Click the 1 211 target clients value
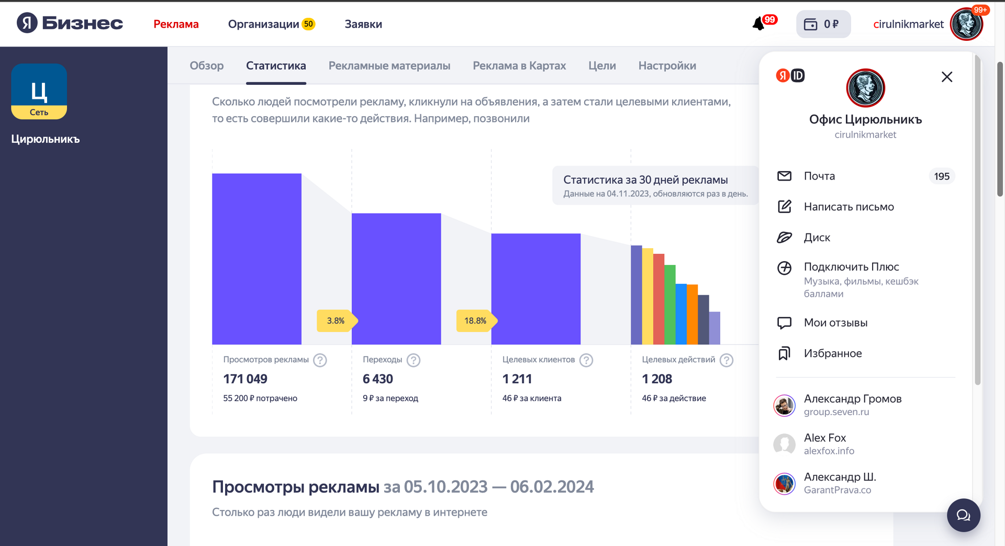This screenshot has height=546, width=1005. coord(517,378)
